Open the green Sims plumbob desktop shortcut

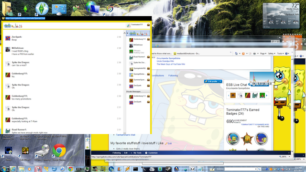coord(25,9)
